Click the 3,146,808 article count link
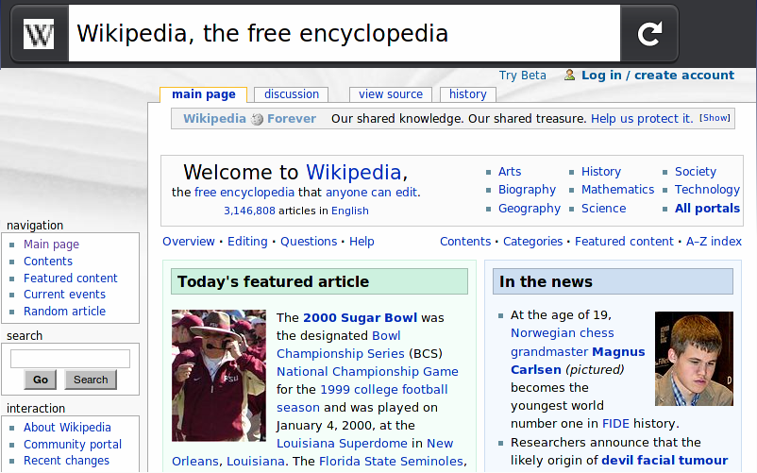 (x=249, y=211)
